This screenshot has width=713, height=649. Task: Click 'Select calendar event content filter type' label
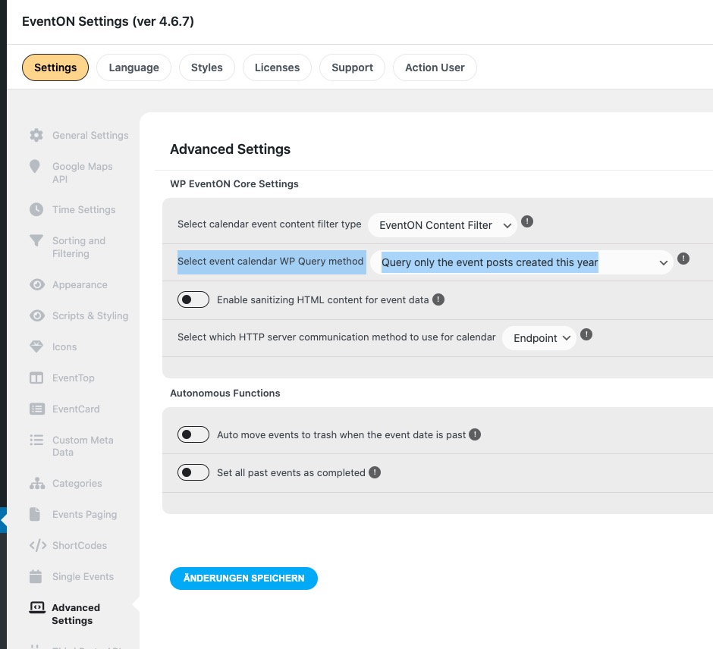coord(269,224)
